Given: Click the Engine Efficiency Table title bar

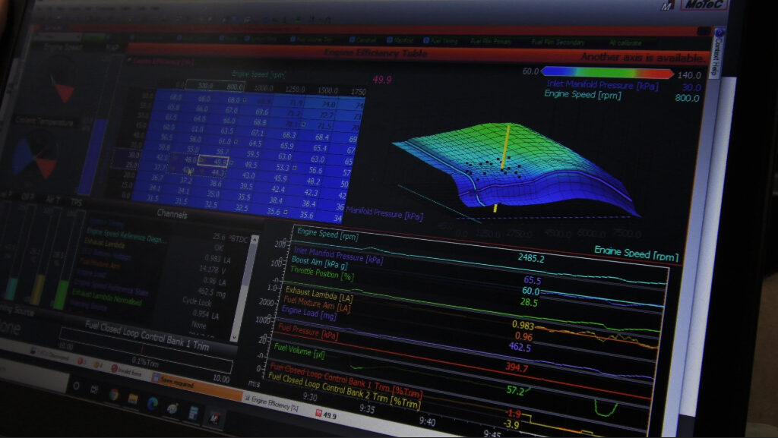Looking at the screenshot, I should click(375, 53).
